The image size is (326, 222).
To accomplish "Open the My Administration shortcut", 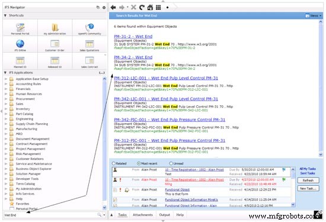I will click(55, 28).
